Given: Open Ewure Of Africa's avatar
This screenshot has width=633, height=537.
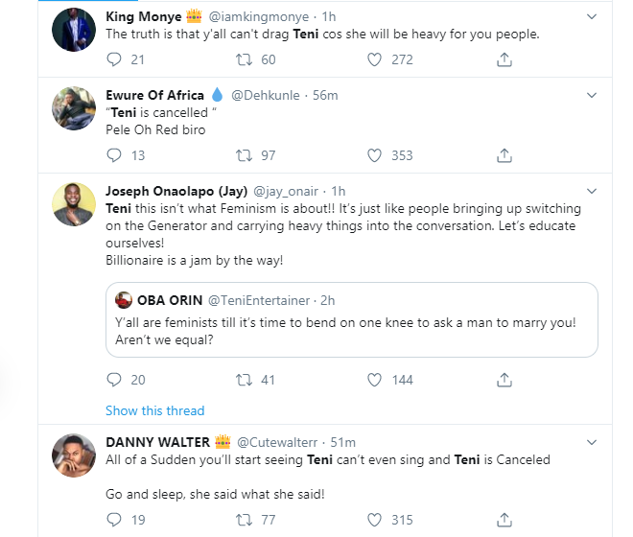Looking at the screenshot, I should point(71,108).
